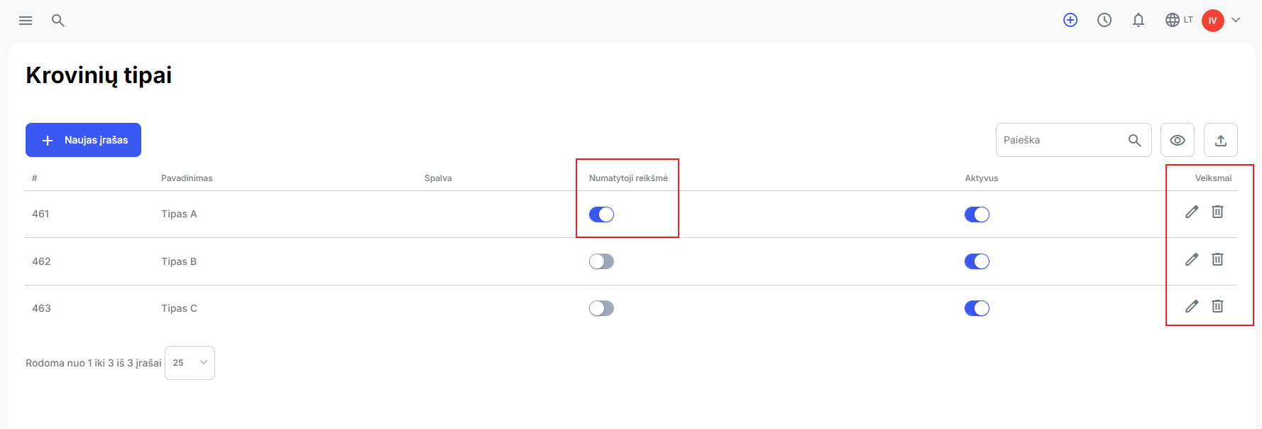Toggle Aktyvus switch for Tipas C
1262x429 pixels.
click(977, 308)
